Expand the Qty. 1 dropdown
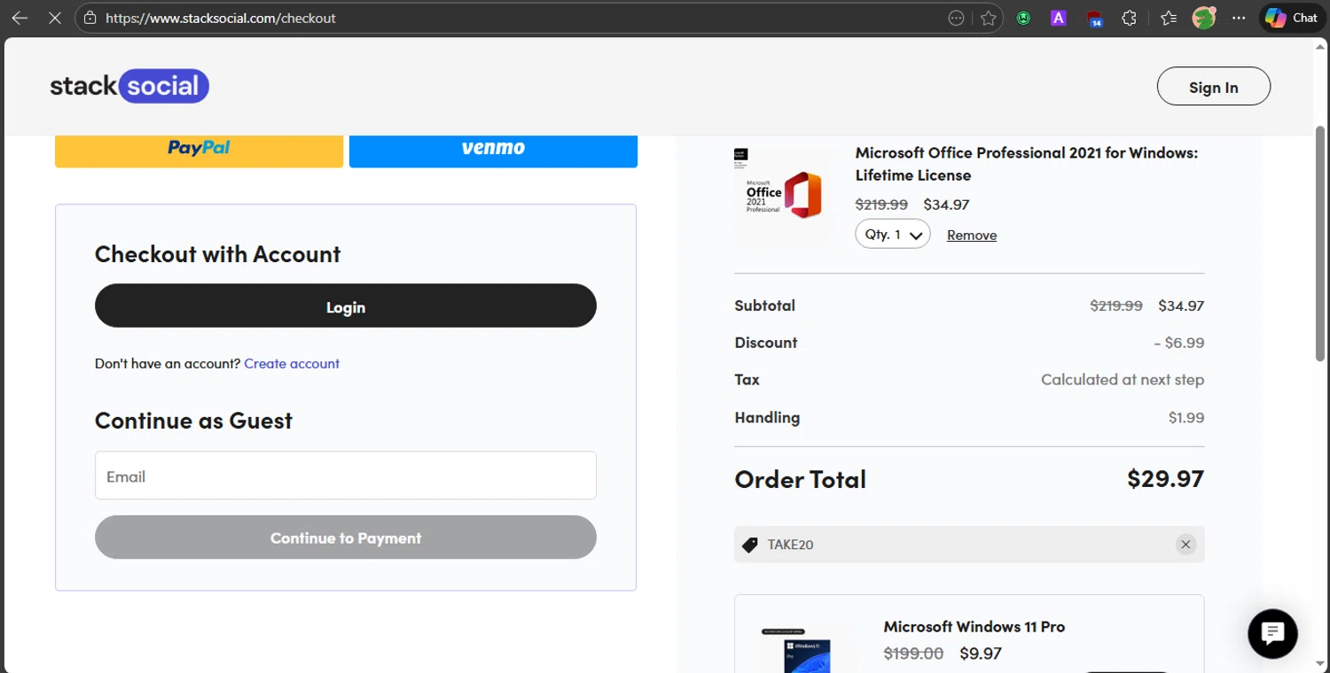 coord(893,235)
